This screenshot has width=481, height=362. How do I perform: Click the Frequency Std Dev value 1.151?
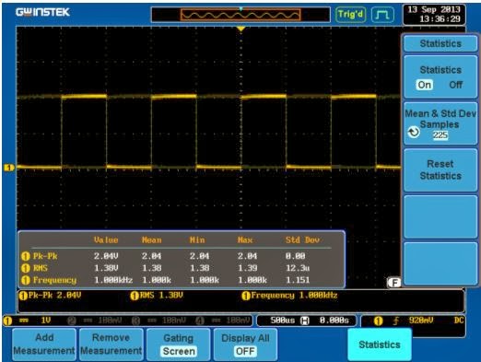[x=298, y=280]
